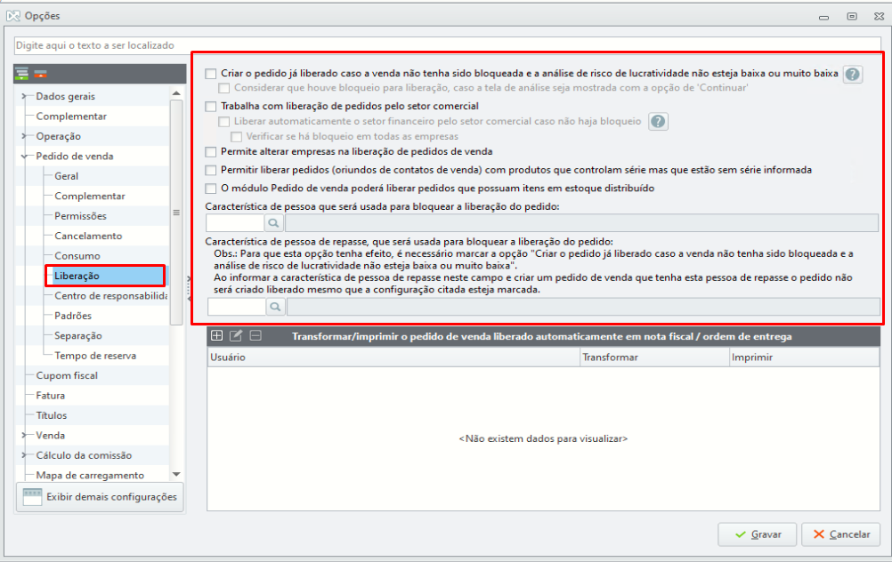The width and height of the screenshot is (892, 562).
Task: Enable 'Permitir liberar pedidos' sem série informada checkbox
Action: (x=211, y=170)
